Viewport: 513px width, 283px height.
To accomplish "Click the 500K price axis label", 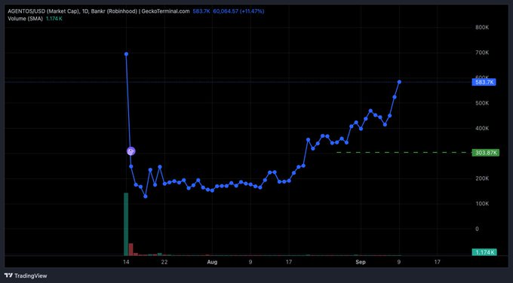I will [482, 103].
